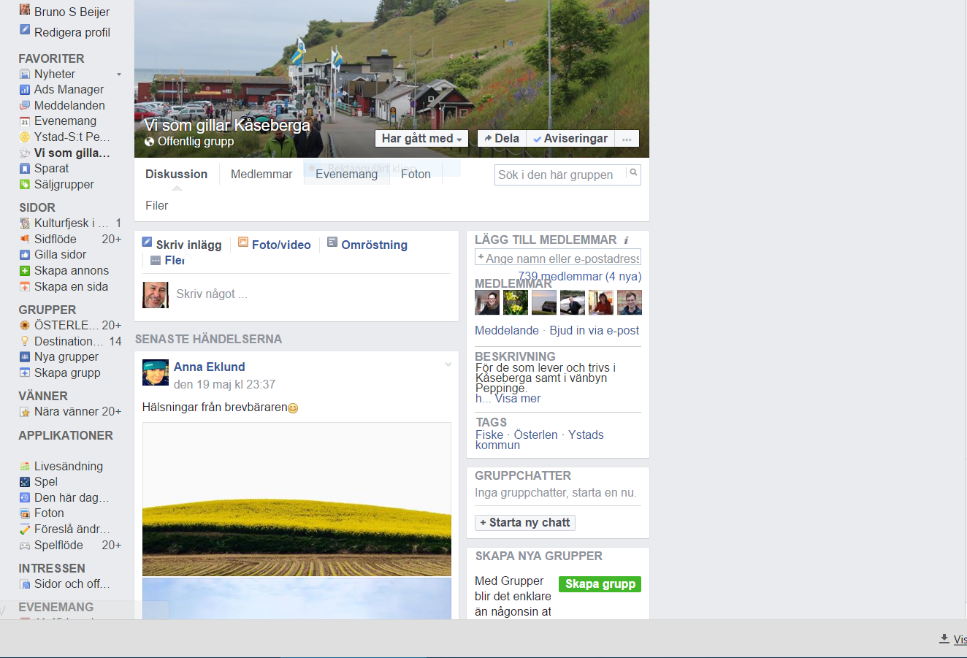Select the Foto/video camera icon
This screenshot has width=967, height=658.
(x=243, y=242)
